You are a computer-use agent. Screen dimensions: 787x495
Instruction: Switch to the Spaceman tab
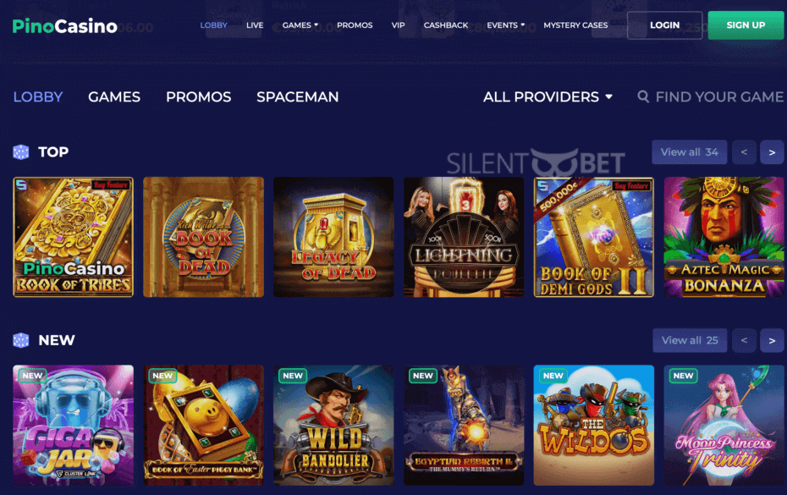click(298, 97)
